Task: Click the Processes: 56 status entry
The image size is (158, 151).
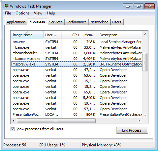Action: point(15,145)
